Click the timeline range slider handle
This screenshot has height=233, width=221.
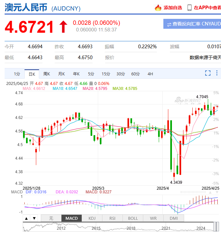tap(216, 227)
